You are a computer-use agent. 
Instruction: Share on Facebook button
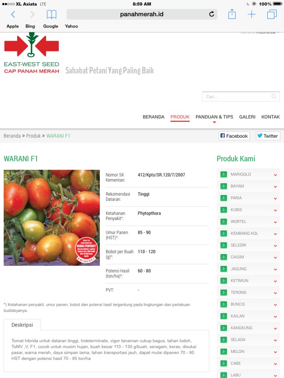point(234,136)
